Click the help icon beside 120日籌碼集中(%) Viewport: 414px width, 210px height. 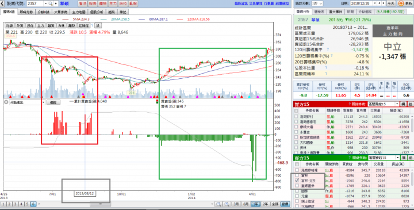[x=332, y=56]
